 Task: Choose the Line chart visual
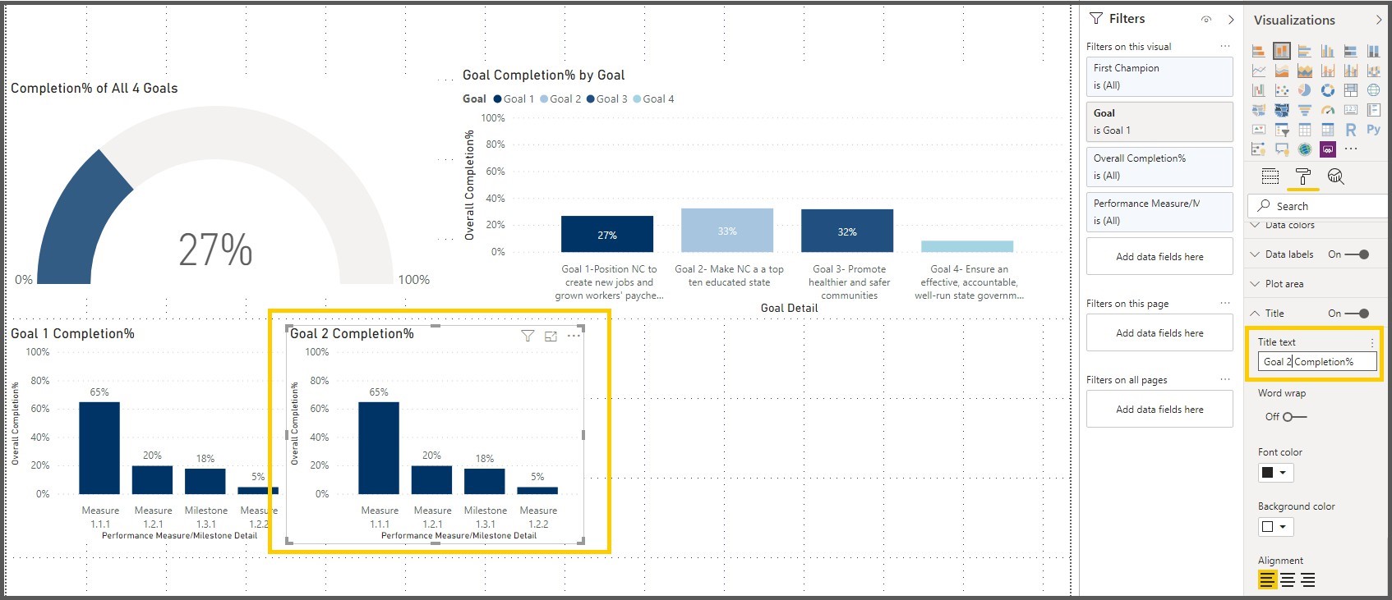click(x=1258, y=71)
